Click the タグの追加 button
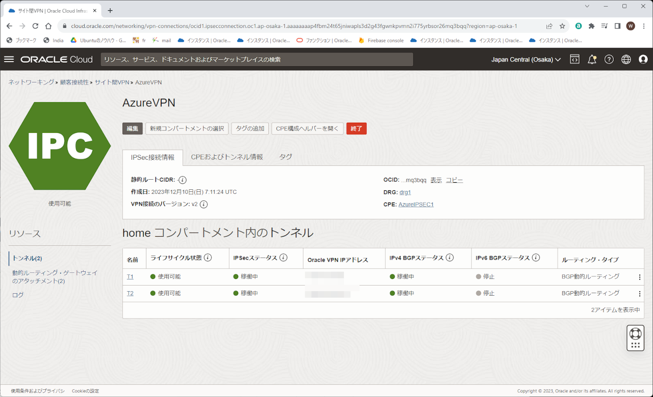The image size is (653, 397). click(250, 129)
